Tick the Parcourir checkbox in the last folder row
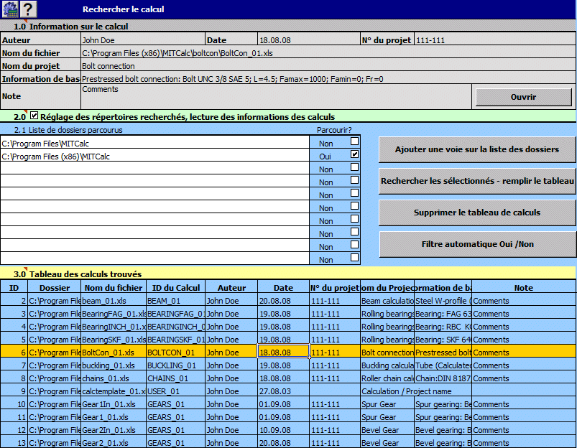 point(354,258)
